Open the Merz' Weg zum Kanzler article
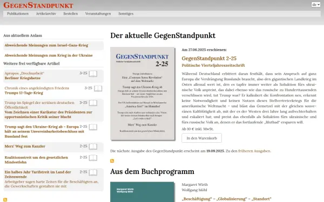 point(25,147)
